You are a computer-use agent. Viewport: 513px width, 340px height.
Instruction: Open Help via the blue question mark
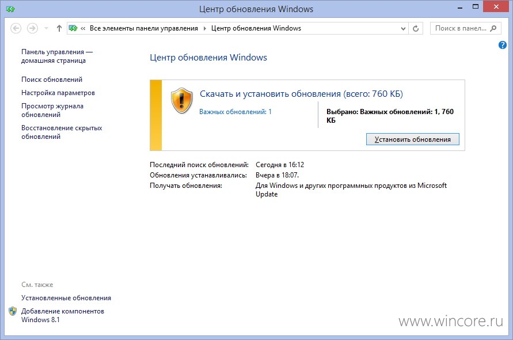502,45
